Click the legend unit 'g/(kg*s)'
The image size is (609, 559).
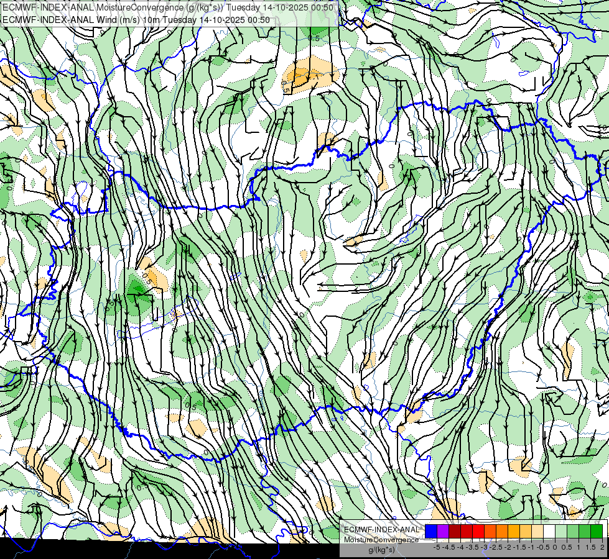pyautogui.click(x=381, y=550)
